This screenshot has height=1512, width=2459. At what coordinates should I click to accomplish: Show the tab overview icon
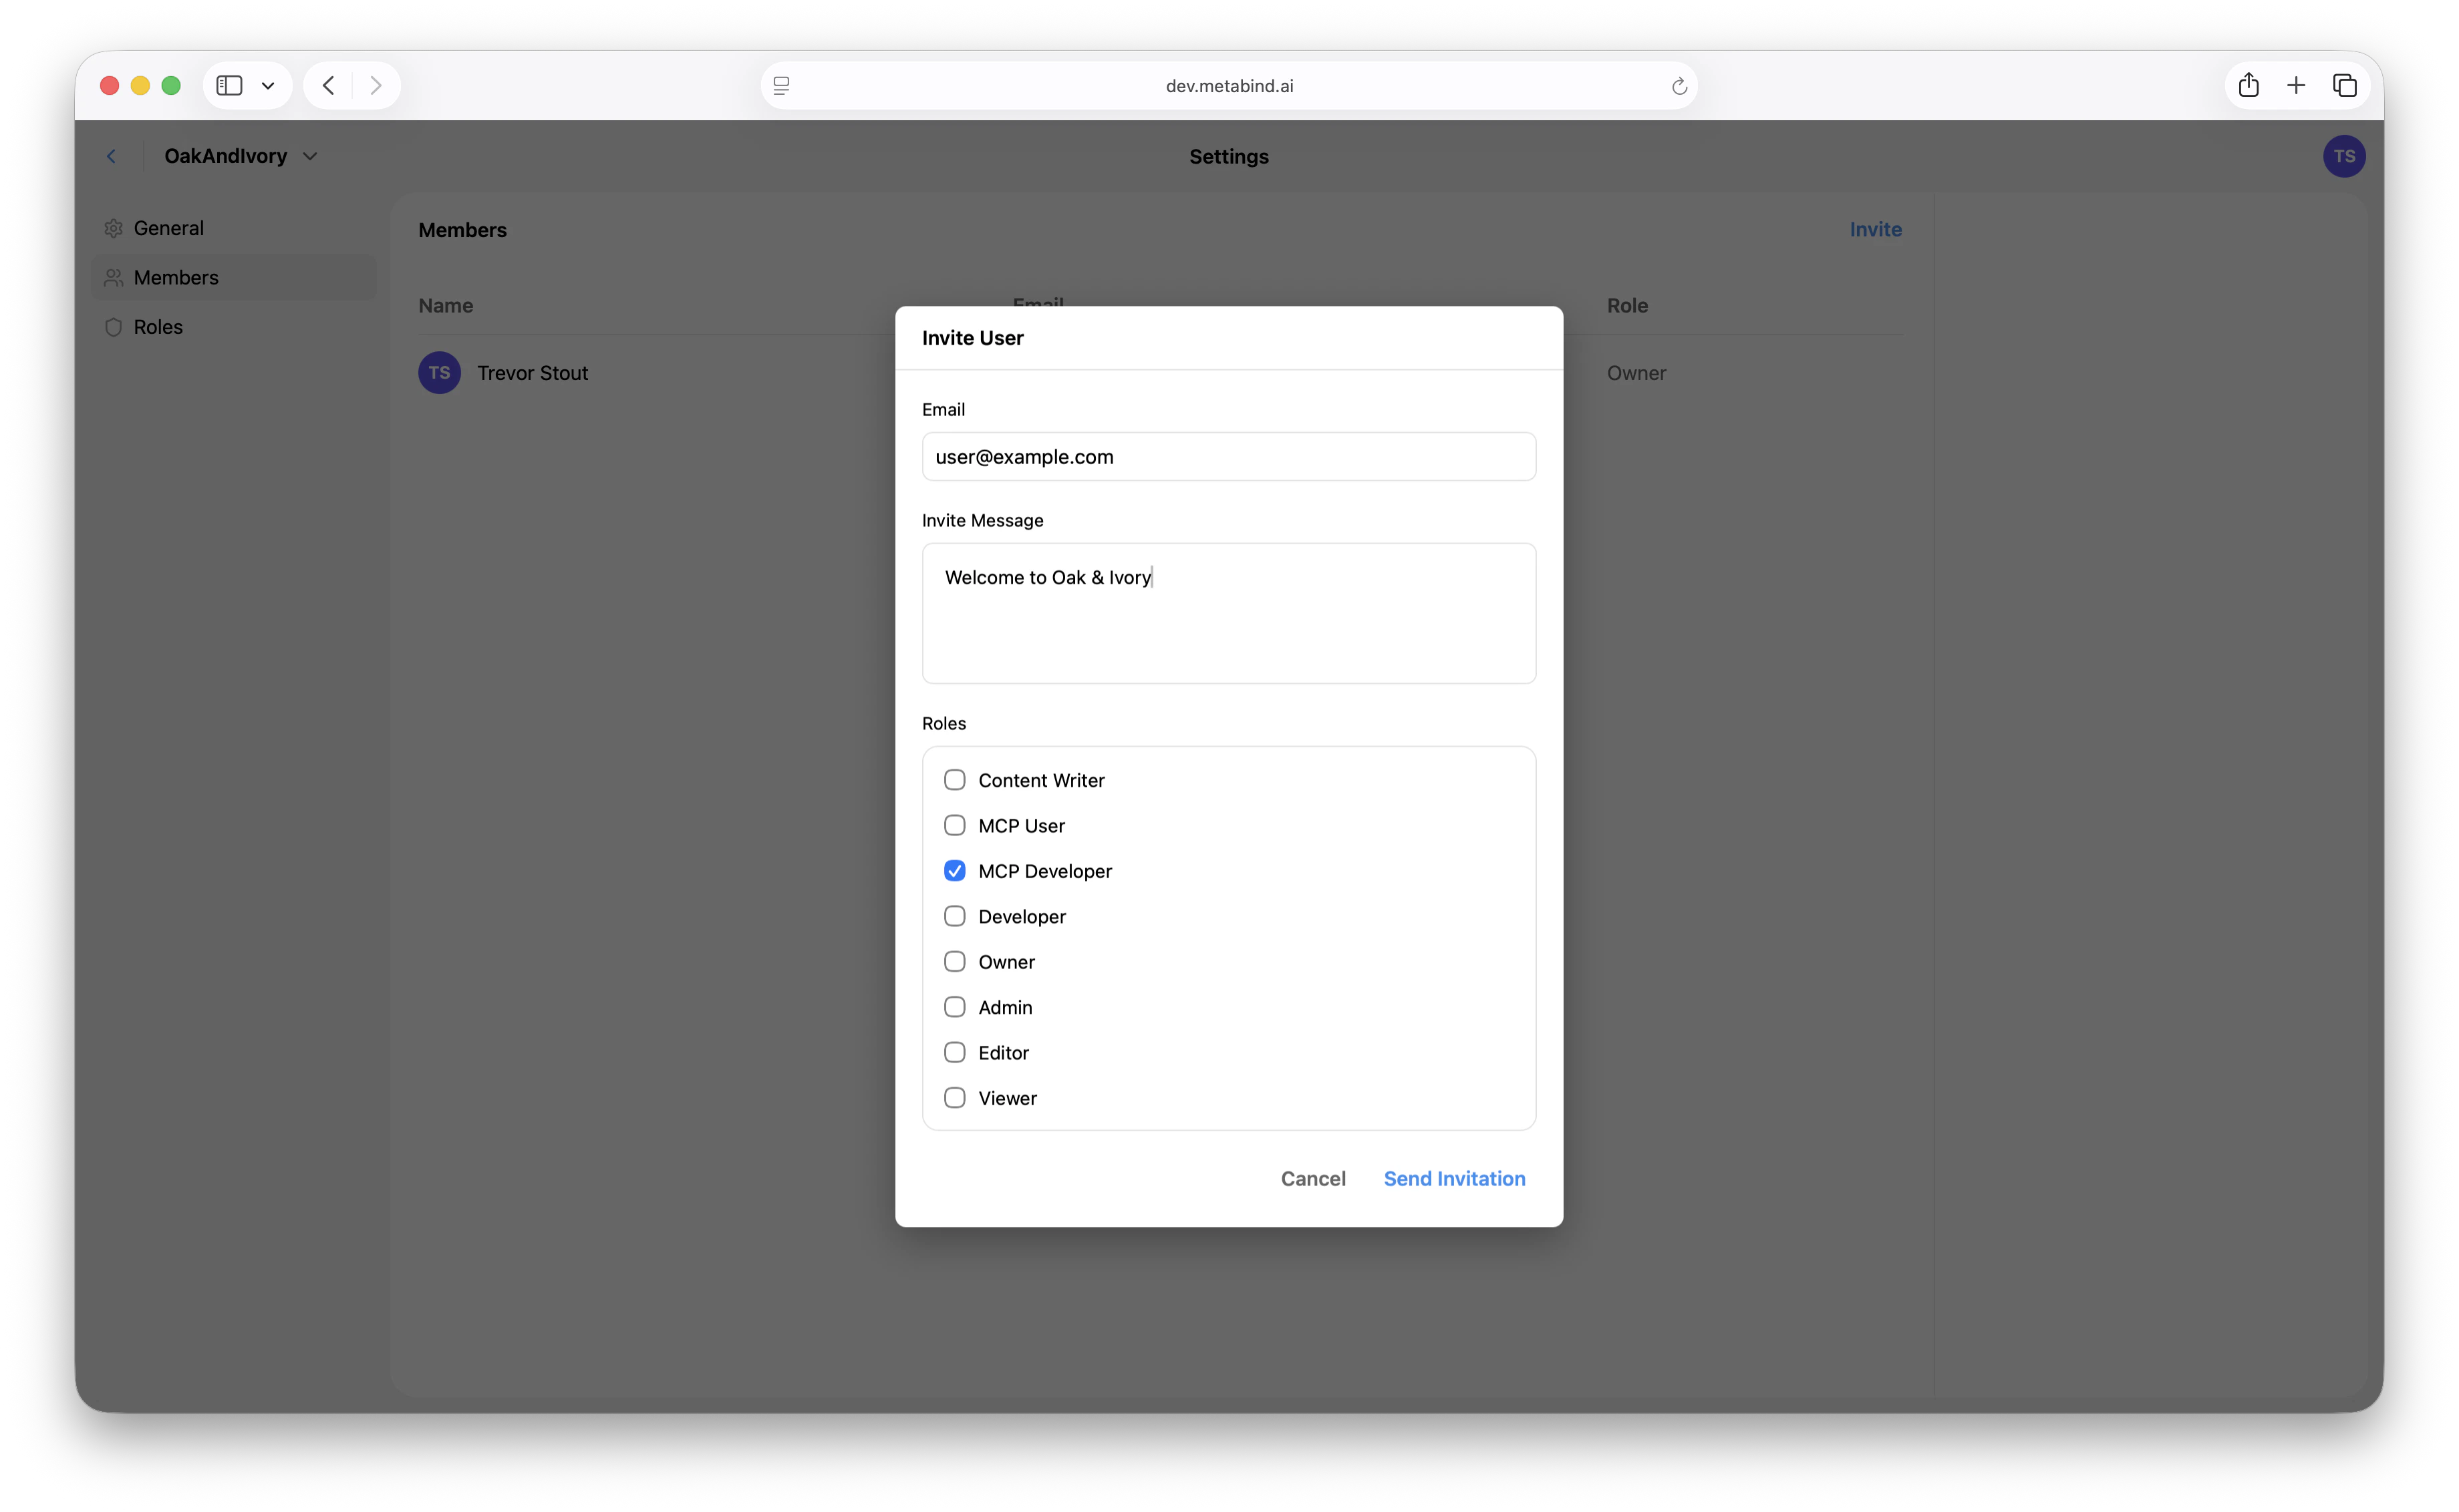(x=2345, y=86)
